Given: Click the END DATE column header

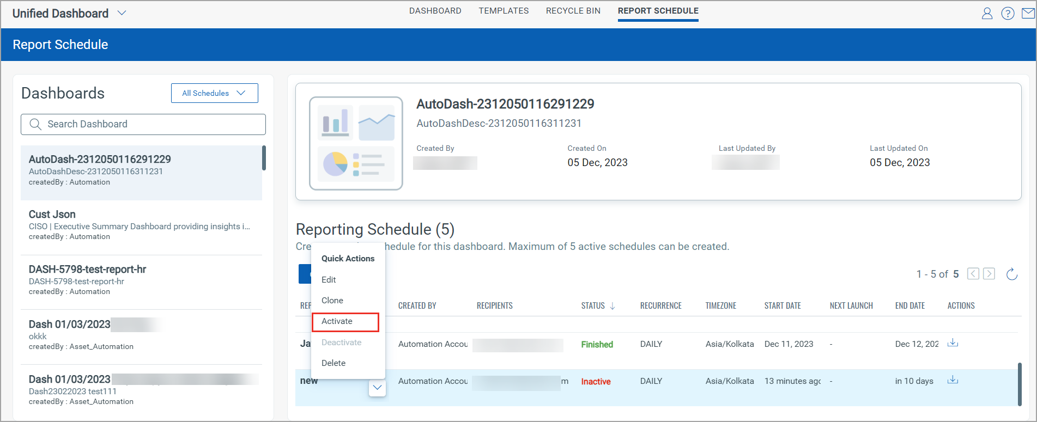Looking at the screenshot, I should pyautogui.click(x=910, y=306).
